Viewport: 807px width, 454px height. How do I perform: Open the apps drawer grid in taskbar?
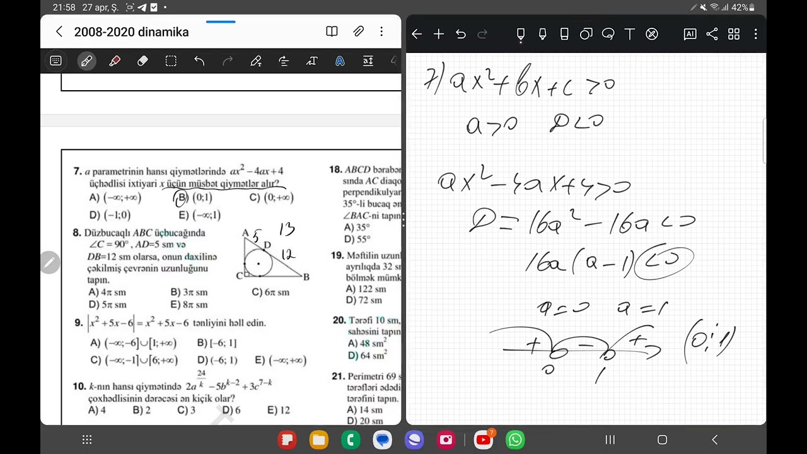coord(87,439)
